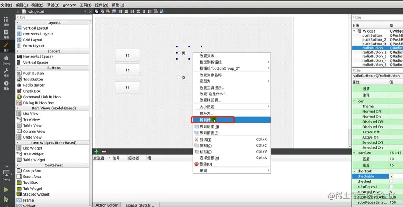The image size is (403, 207).
Task: Click Lay Out Vertically toolbar icon
Action: tap(126, 11)
